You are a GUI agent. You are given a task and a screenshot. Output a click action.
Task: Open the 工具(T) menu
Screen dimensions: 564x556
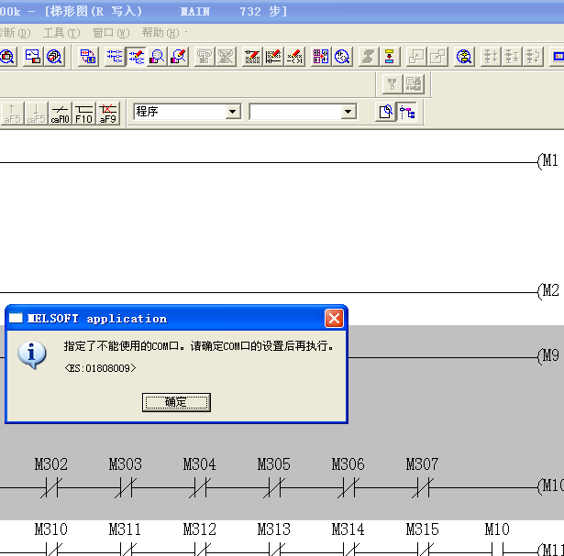[61, 33]
